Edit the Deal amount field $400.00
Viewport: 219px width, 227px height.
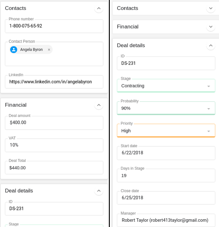[54, 123]
